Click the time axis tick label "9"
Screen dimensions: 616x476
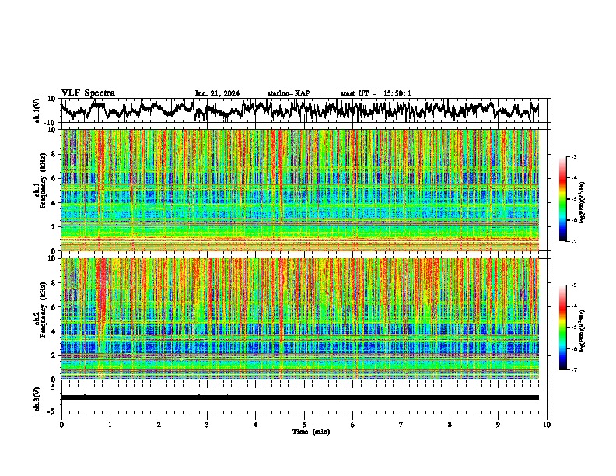click(x=498, y=425)
